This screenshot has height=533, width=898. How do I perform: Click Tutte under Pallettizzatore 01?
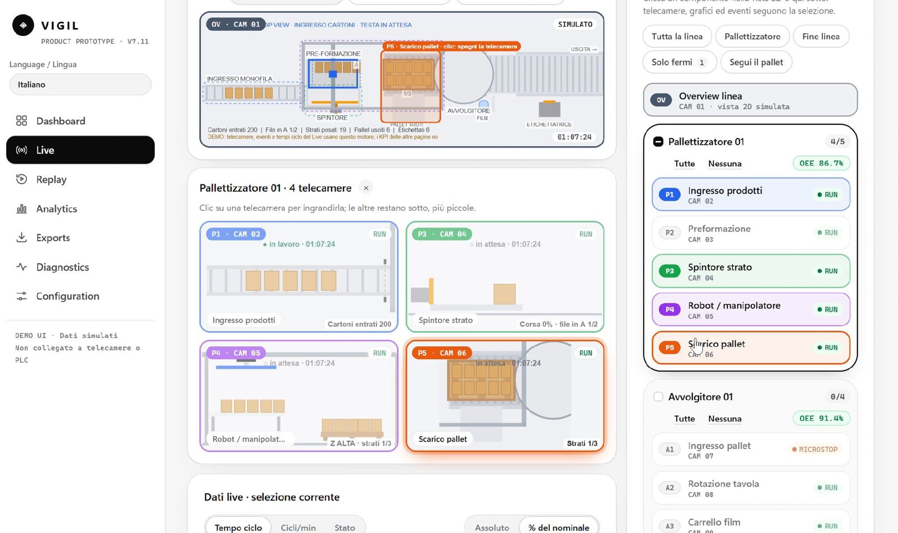[x=684, y=164]
